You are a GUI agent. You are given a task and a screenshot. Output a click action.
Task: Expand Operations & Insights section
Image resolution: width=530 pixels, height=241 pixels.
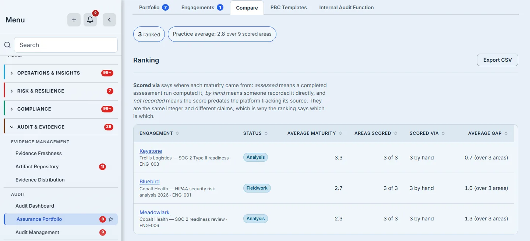(61, 73)
